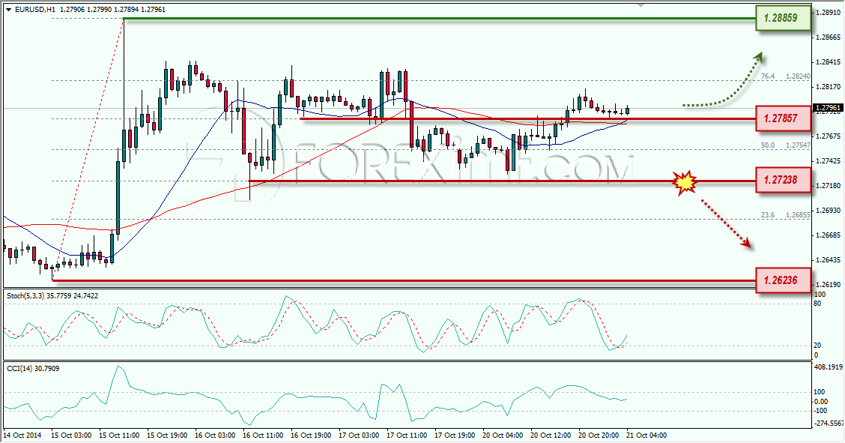Select the EURUSD,H1 chart title text
The height and width of the screenshot is (443, 845).
[x=35, y=10]
